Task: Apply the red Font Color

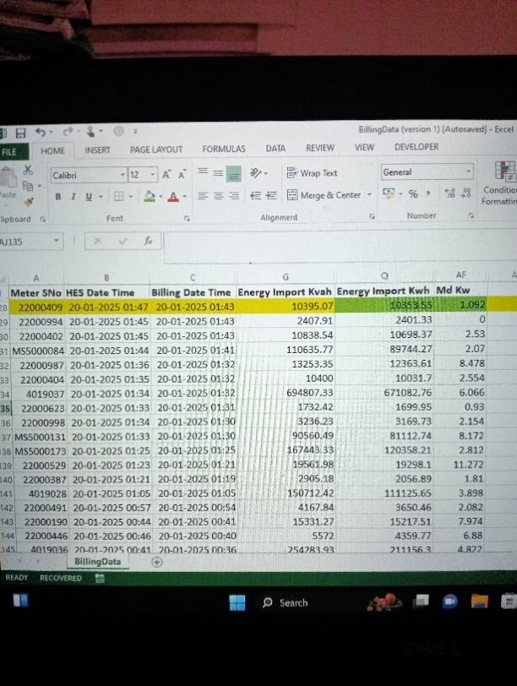Action: [x=173, y=197]
